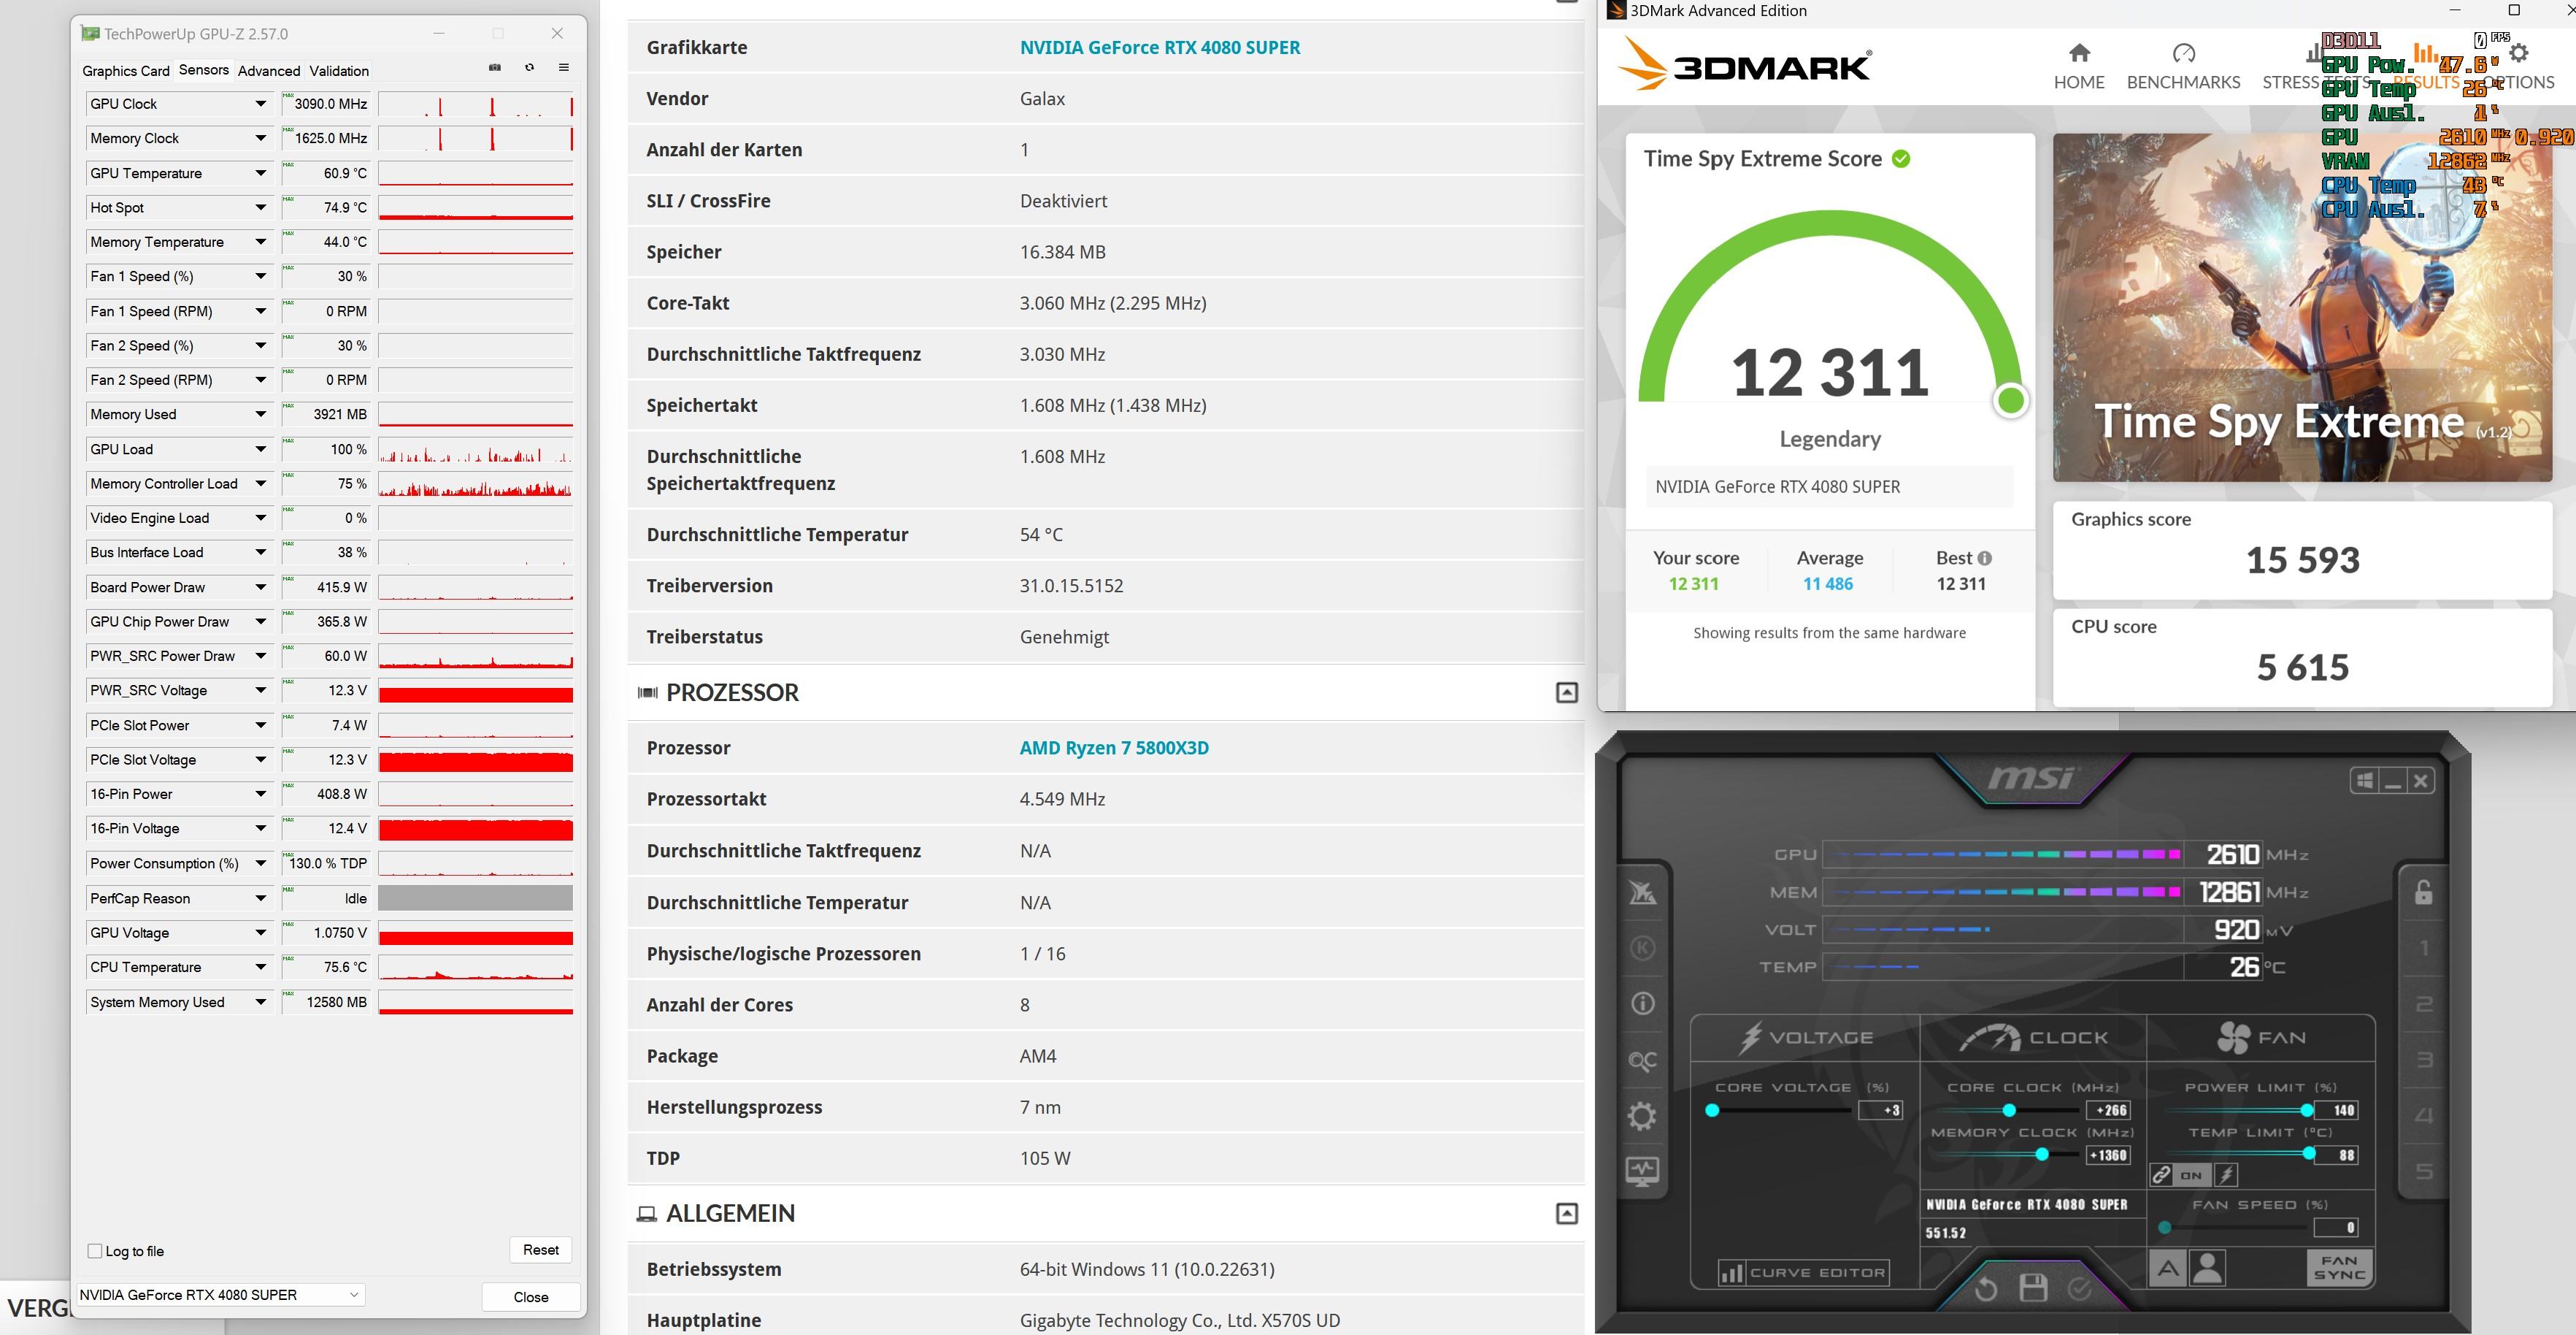
Task: Check the 'Log to file' checkbox in GPU-Z
Action: pos(95,1251)
